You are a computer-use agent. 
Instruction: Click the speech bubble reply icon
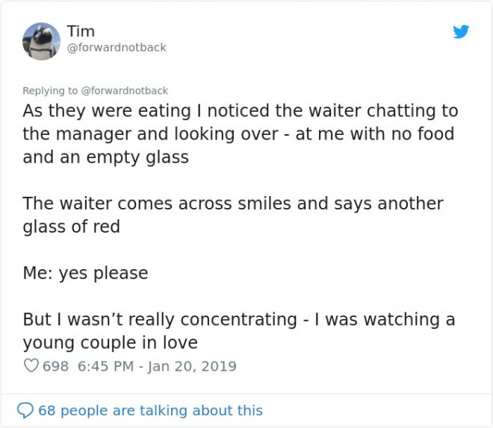(x=26, y=410)
